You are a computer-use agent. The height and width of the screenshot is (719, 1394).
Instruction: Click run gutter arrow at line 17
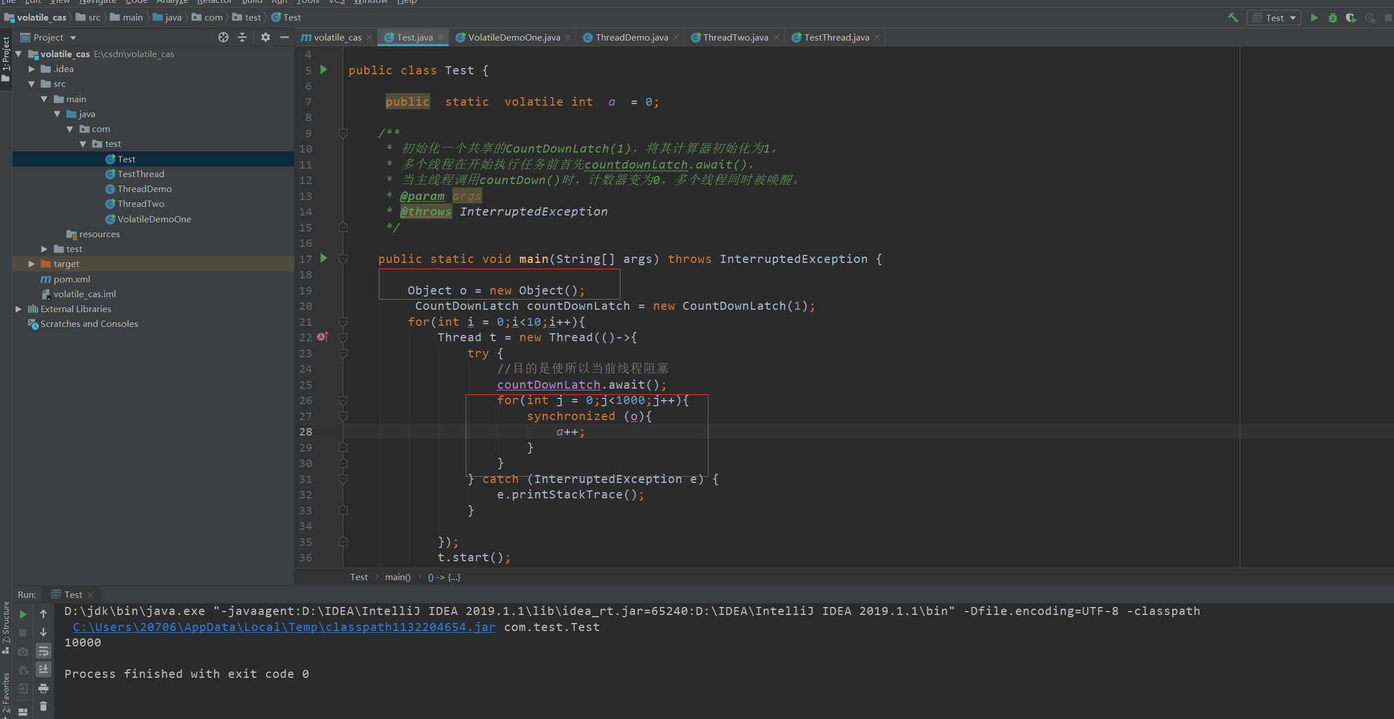pos(324,258)
